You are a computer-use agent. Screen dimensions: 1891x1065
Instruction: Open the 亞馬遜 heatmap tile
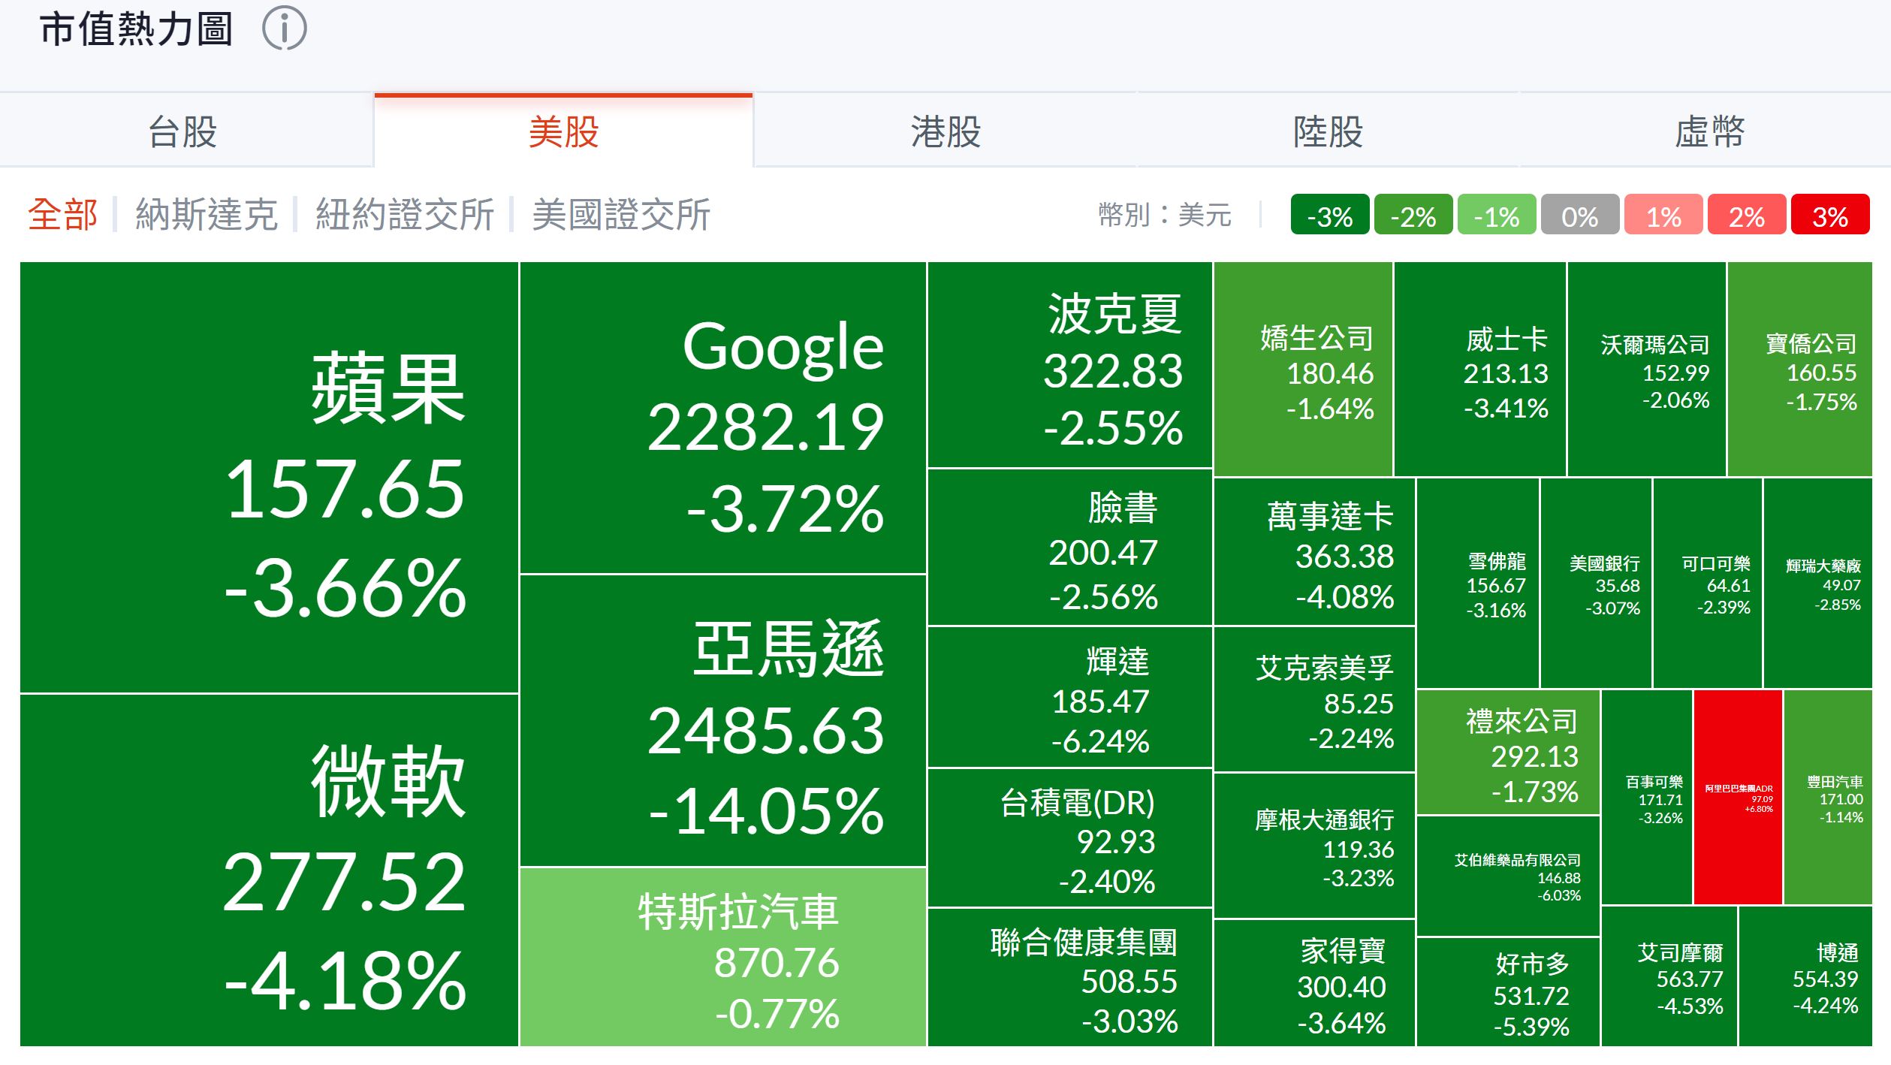point(722,721)
